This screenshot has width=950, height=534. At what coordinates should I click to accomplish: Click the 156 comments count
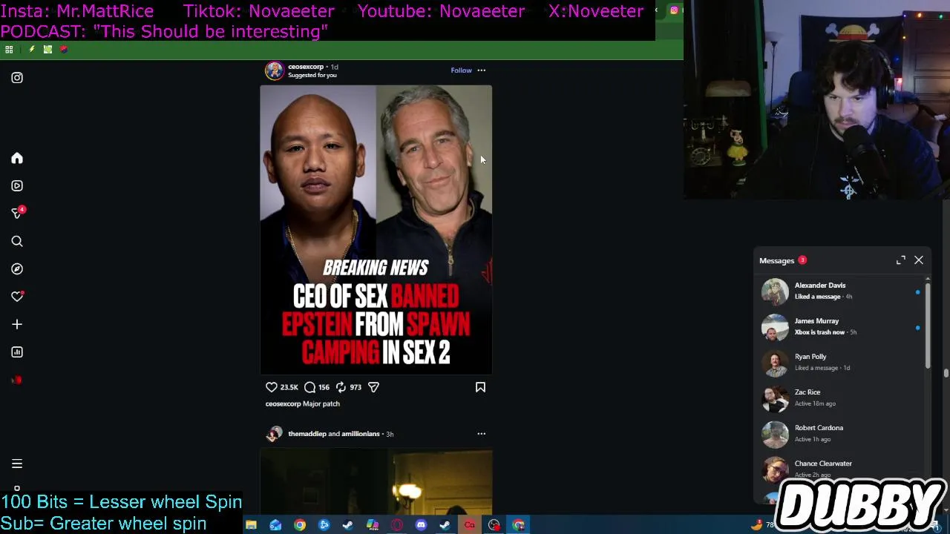tap(324, 387)
